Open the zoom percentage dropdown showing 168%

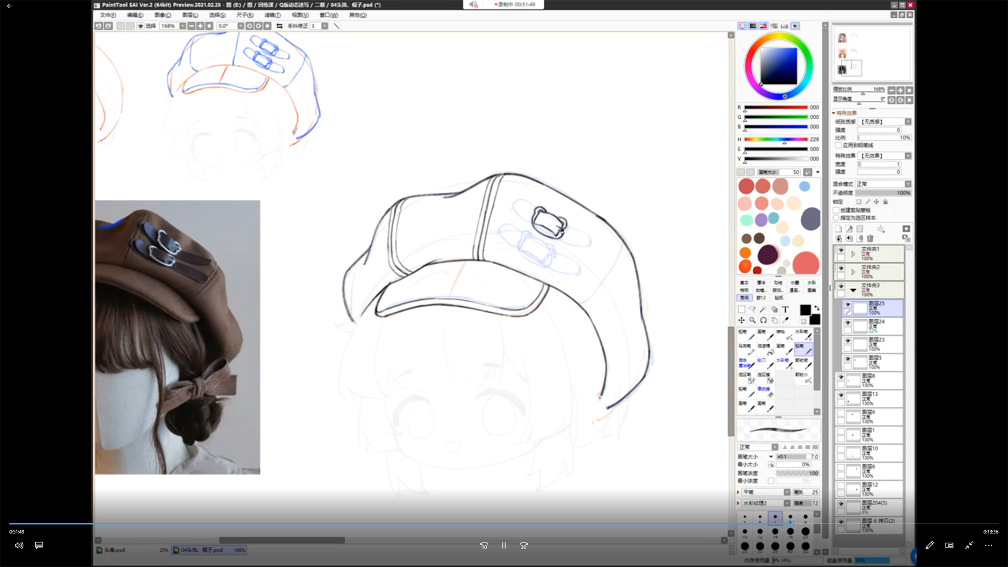[182, 26]
